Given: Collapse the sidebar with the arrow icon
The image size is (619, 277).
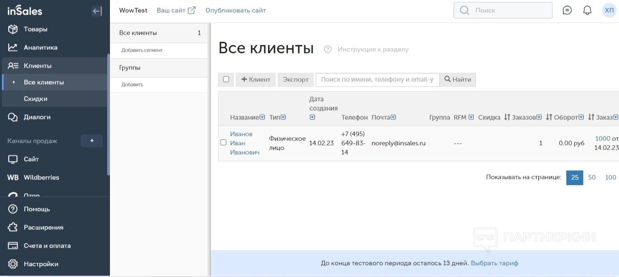Looking at the screenshot, I should tap(97, 11).
